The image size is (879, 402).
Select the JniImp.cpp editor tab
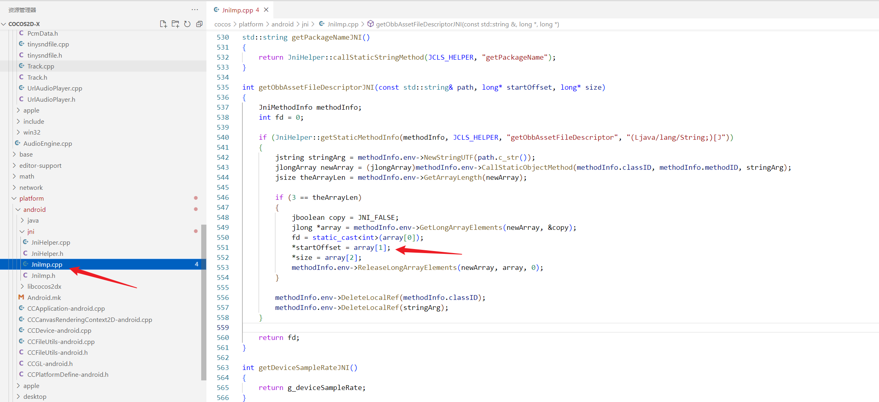click(x=240, y=10)
